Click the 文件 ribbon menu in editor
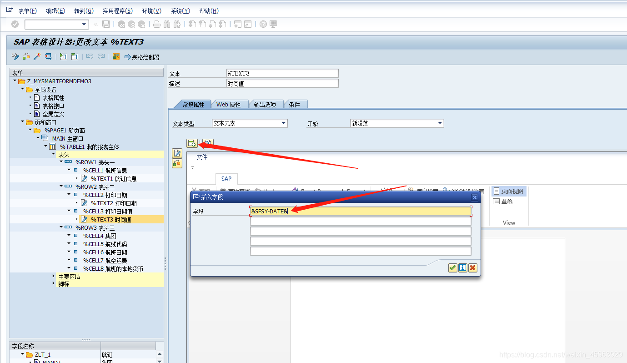The image size is (627, 363). point(202,157)
